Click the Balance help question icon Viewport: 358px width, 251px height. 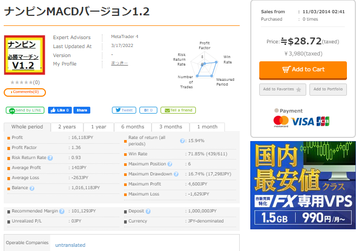[32, 188]
